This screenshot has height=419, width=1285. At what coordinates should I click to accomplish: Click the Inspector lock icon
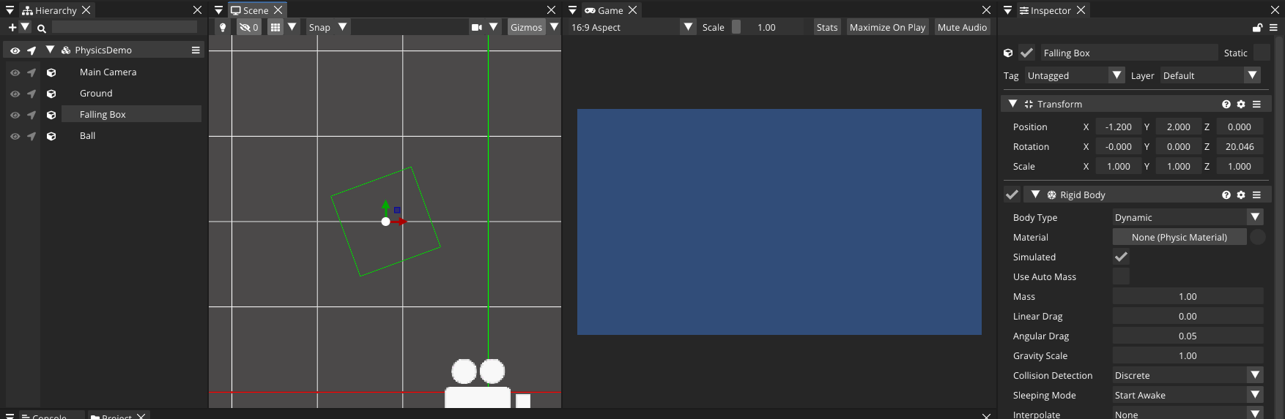click(x=1257, y=28)
